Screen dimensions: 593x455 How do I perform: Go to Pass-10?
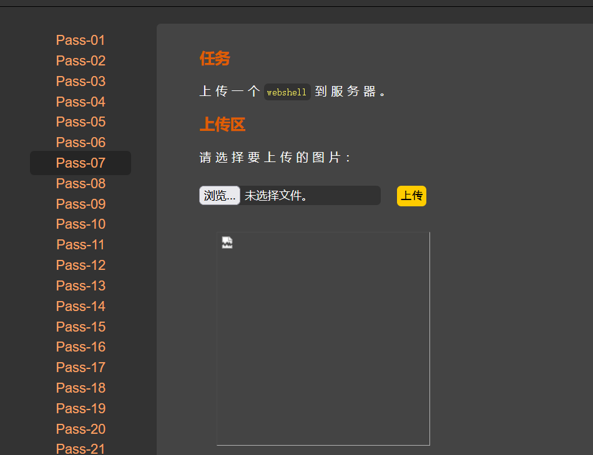coord(81,224)
